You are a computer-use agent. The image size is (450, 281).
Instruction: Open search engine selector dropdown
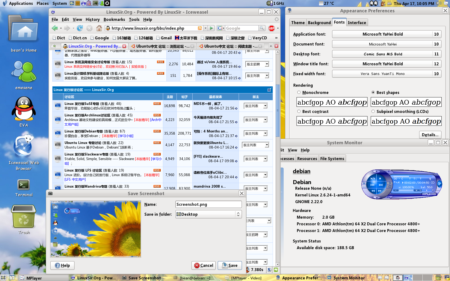(x=221, y=28)
